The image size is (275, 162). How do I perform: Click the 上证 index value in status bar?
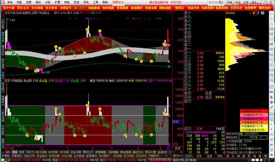(15, 160)
